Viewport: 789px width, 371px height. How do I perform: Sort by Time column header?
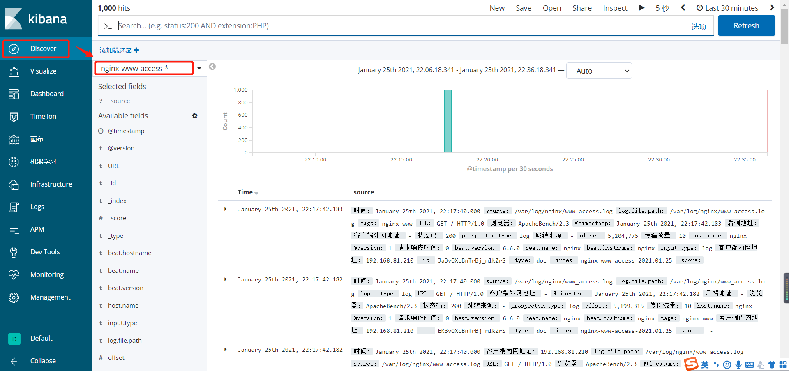(248, 192)
